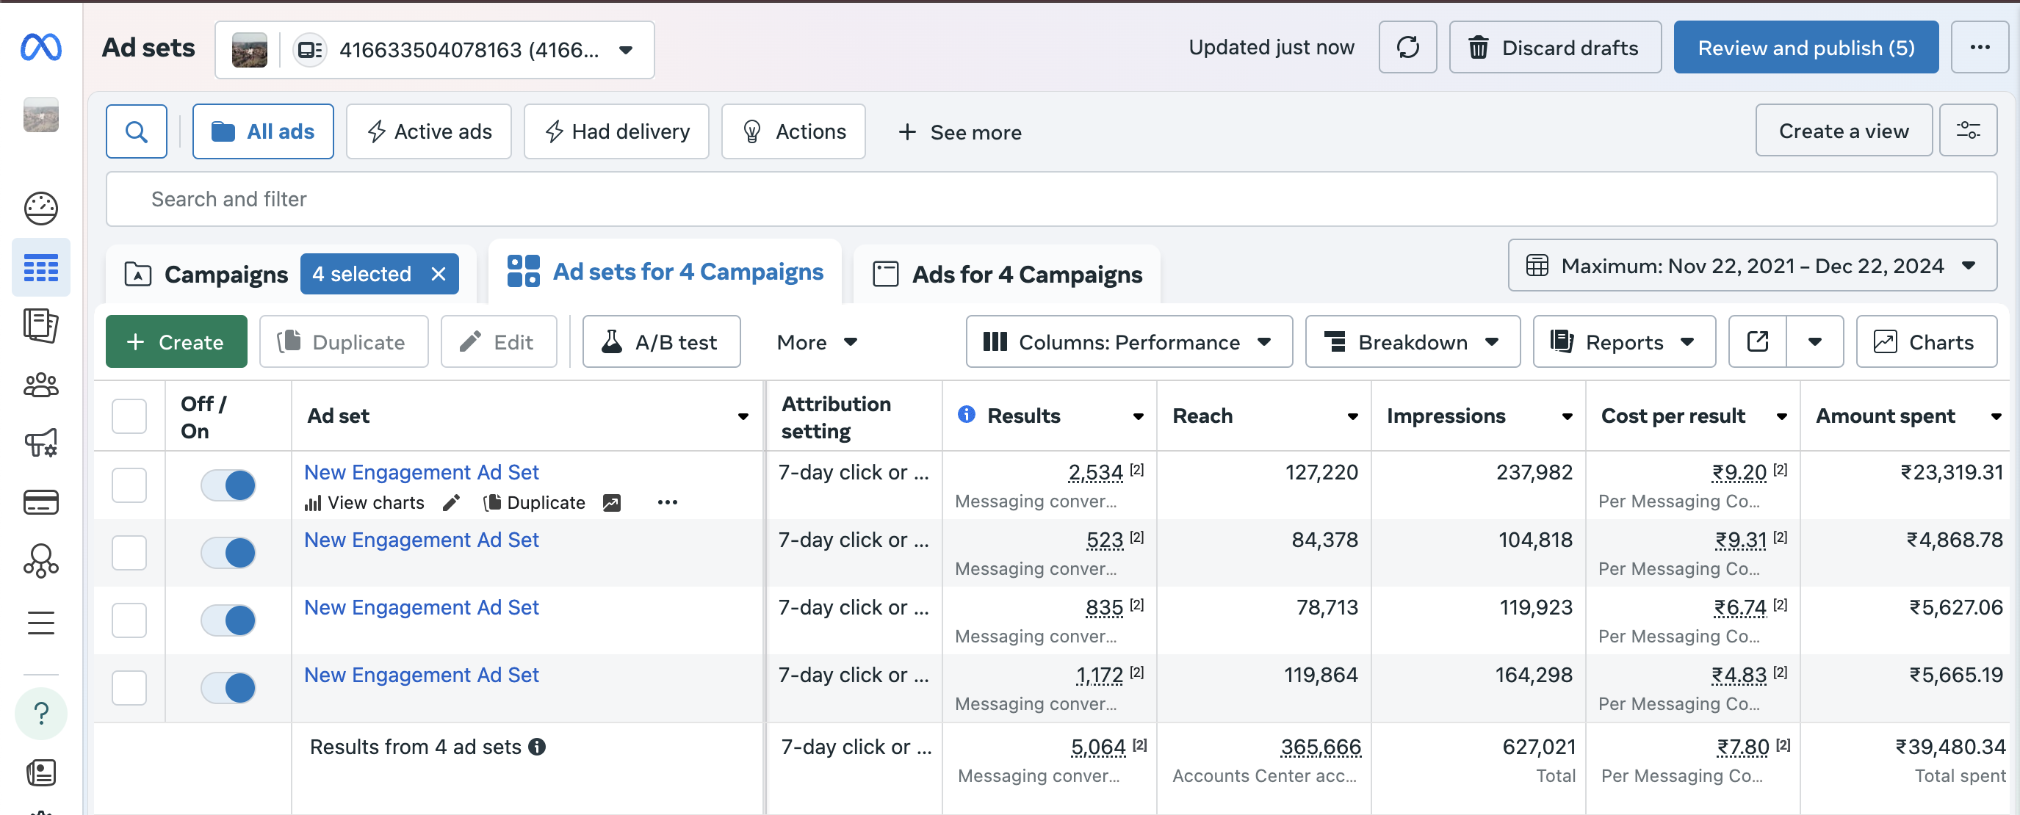Click the export share icon beside Reports
2020x815 pixels.
pyautogui.click(x=1757, y=341)
